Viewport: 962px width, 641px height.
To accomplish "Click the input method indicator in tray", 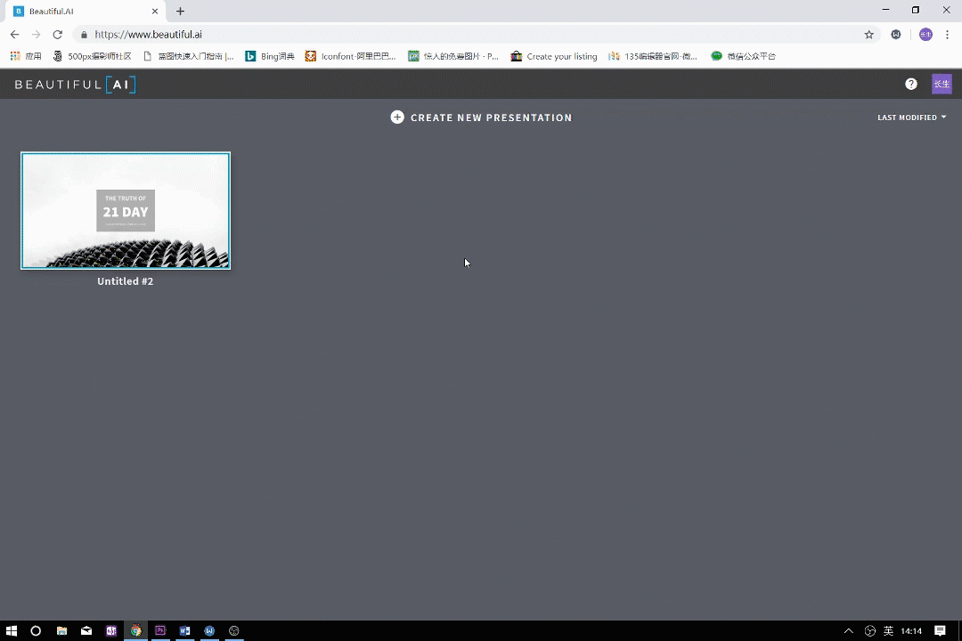I will [x=888, y=630].
